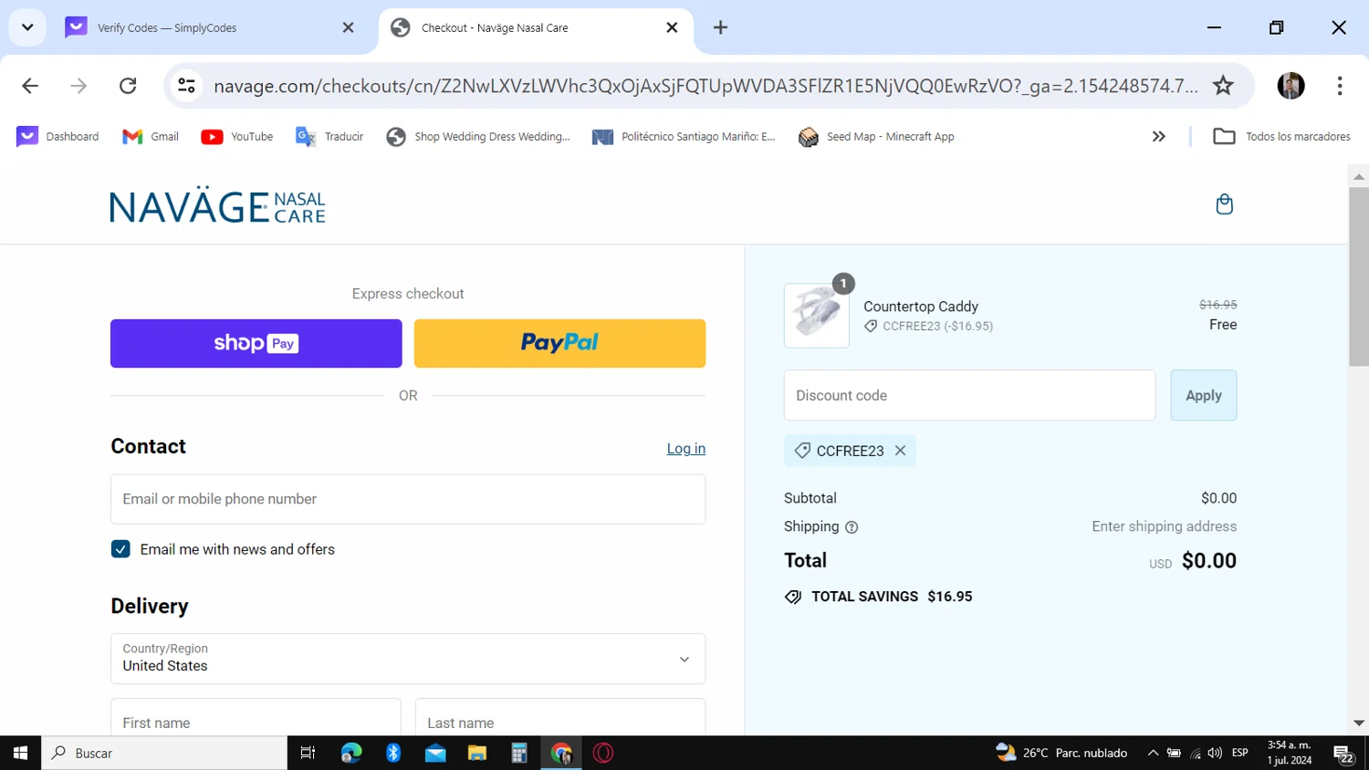Open the Politécnico Santiago Mariño bookmark

click(684, 137)
